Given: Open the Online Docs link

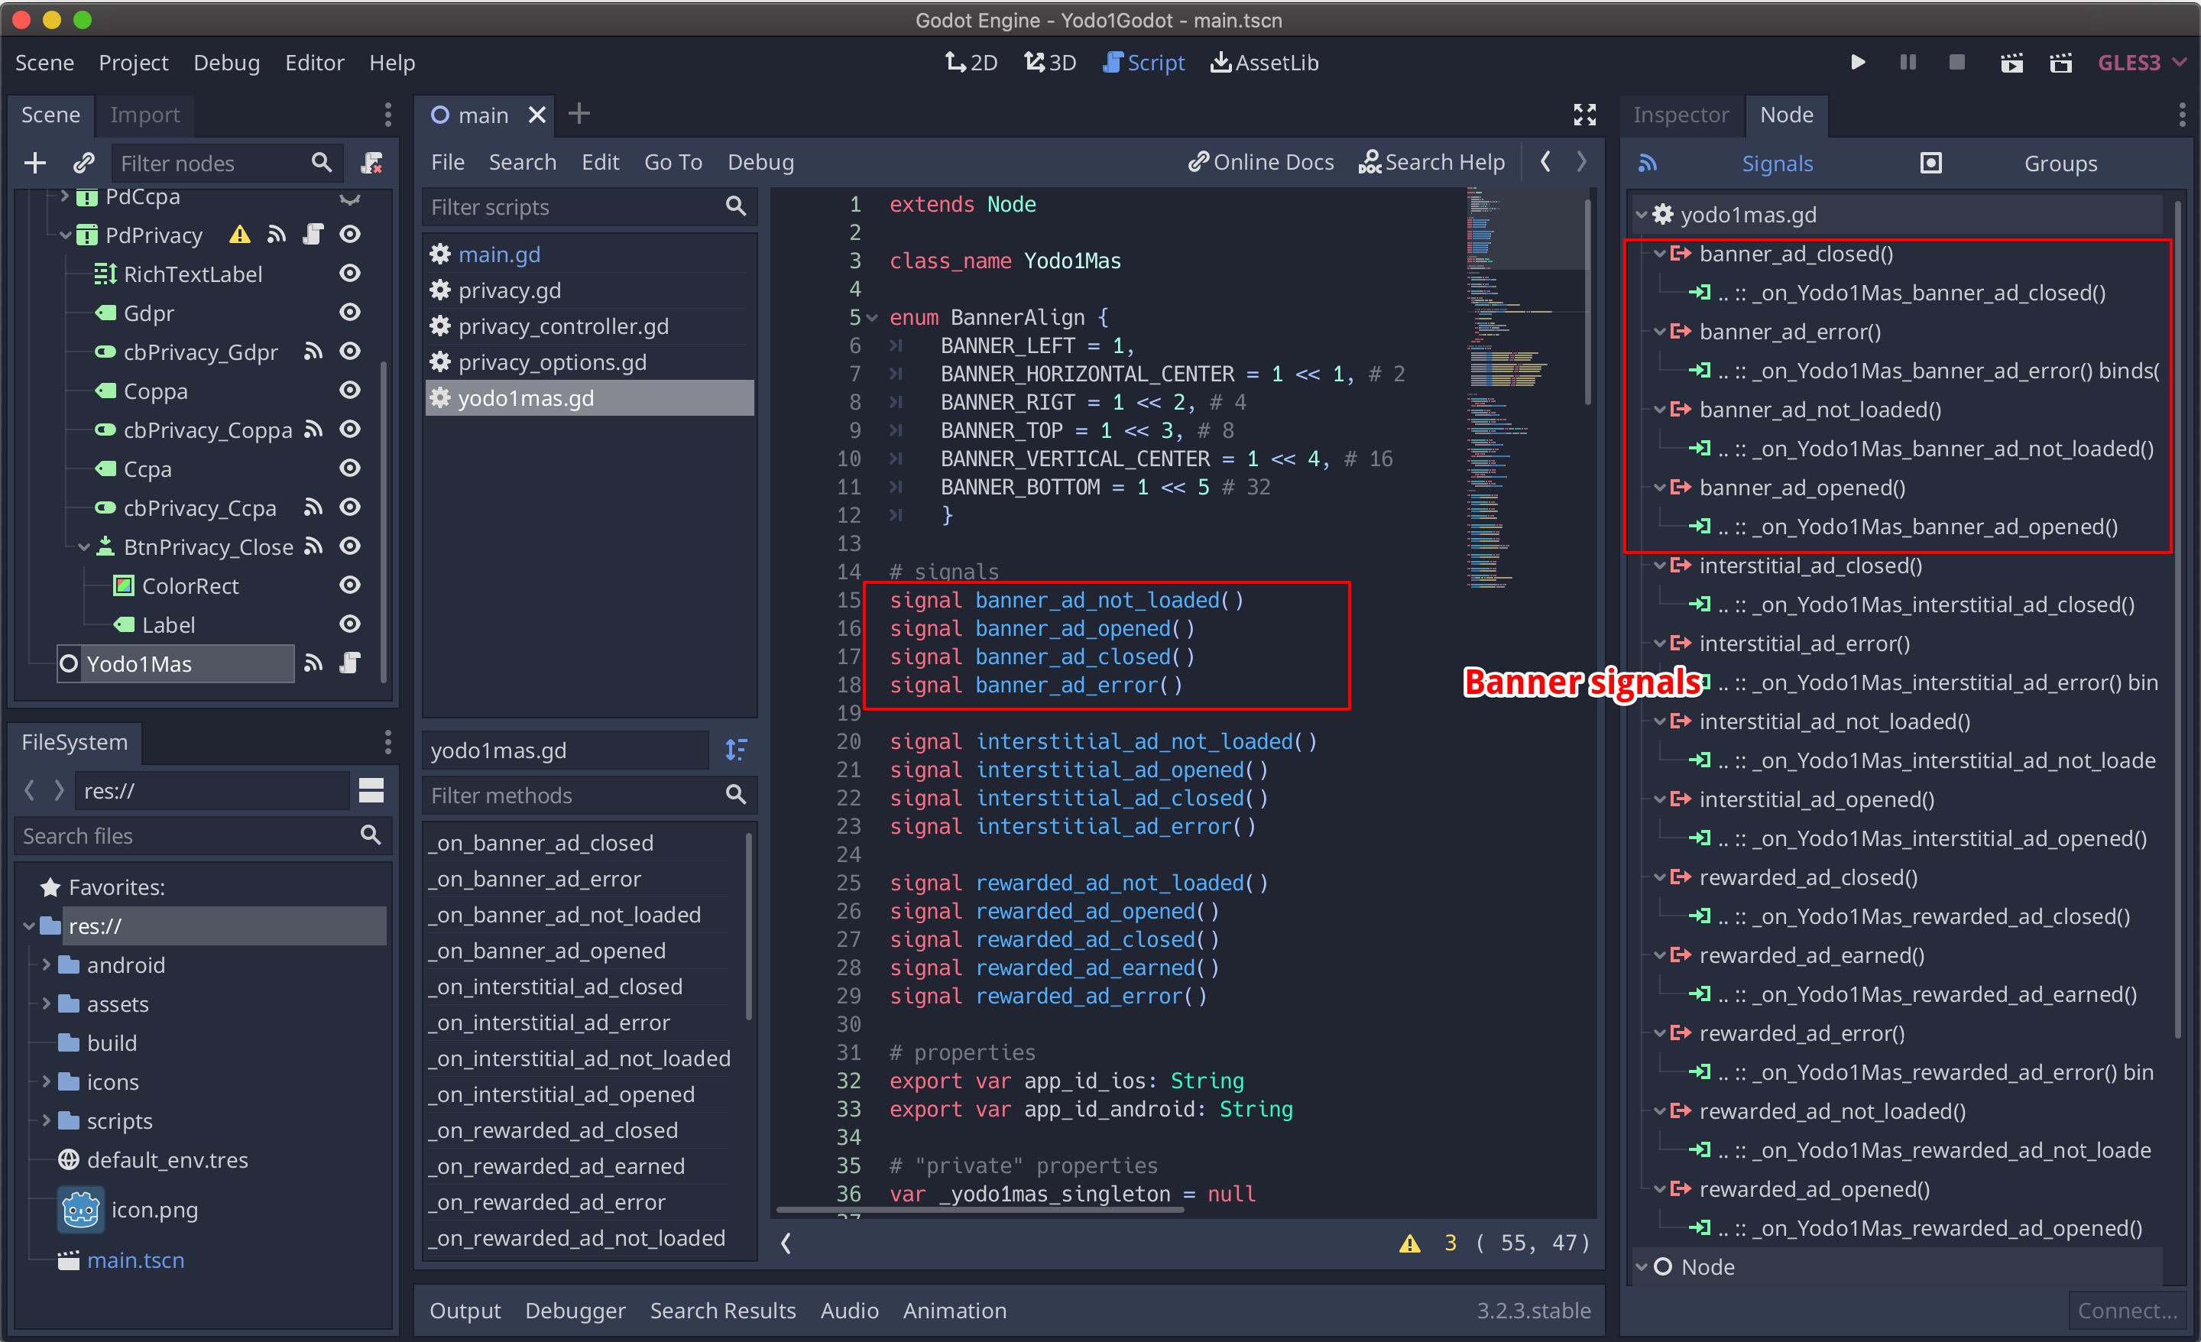Looking at the screenshot, I should point(1260,162).
